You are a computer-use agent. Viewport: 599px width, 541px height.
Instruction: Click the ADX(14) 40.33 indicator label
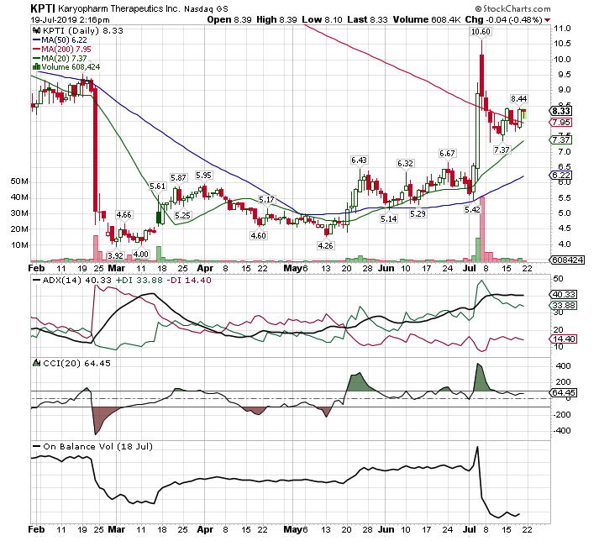click(x=76, y=280)
